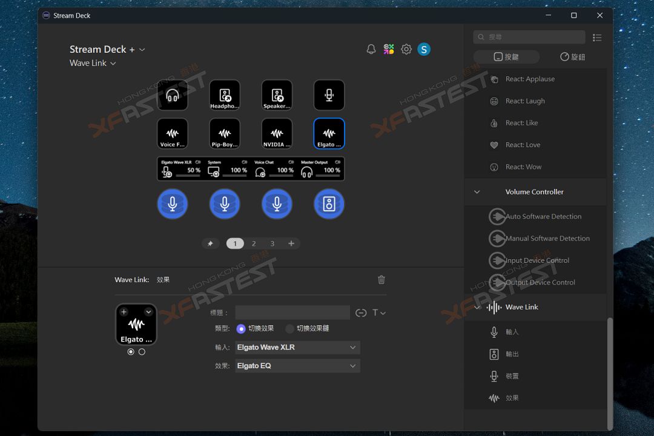Toggle the System strip switch
The image size is (654, 436).
tap(245, 162)
